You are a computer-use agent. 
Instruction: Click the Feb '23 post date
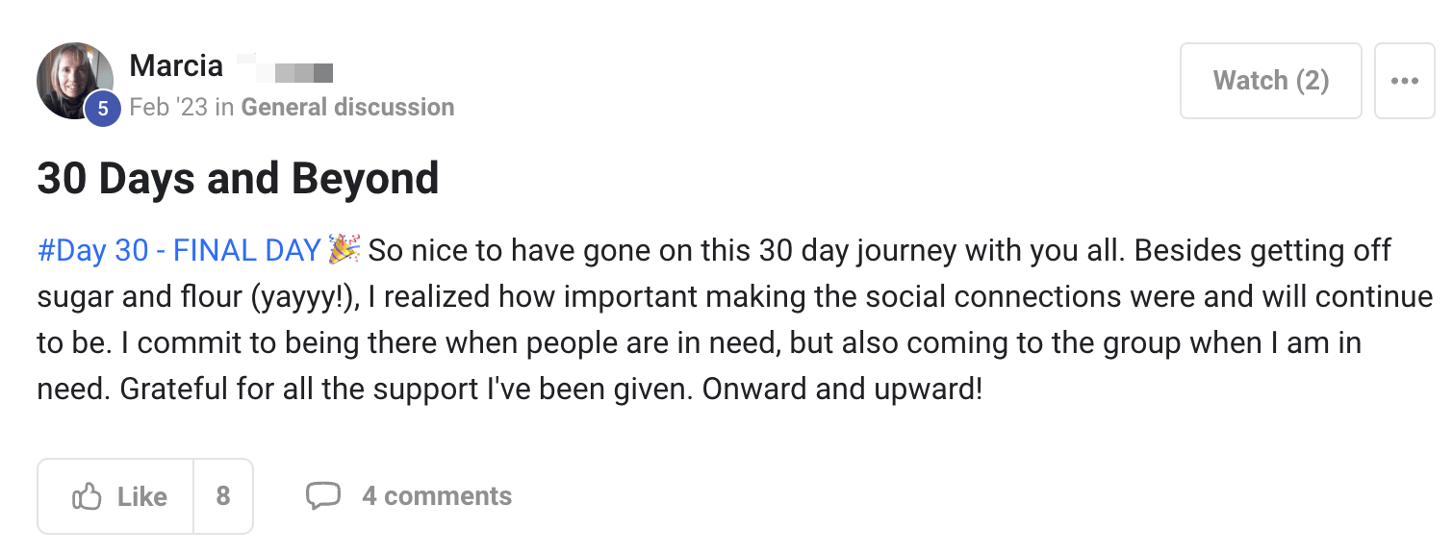pos(168,107)
